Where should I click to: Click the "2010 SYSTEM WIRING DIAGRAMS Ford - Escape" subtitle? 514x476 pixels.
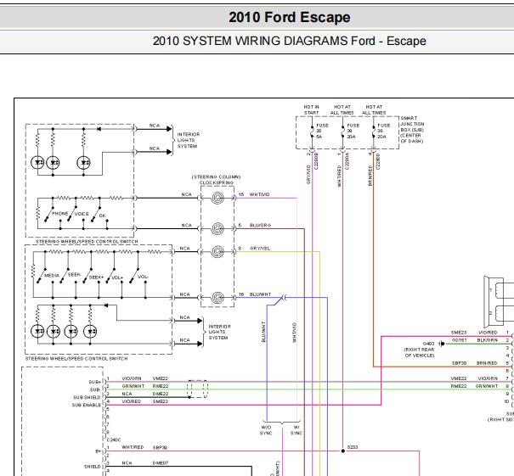290,41
